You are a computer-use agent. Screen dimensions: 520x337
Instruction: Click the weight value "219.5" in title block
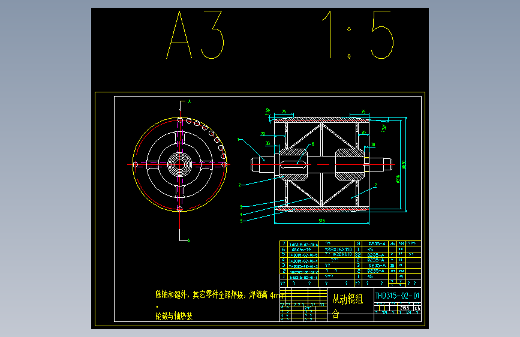click(x=405, y=308)
